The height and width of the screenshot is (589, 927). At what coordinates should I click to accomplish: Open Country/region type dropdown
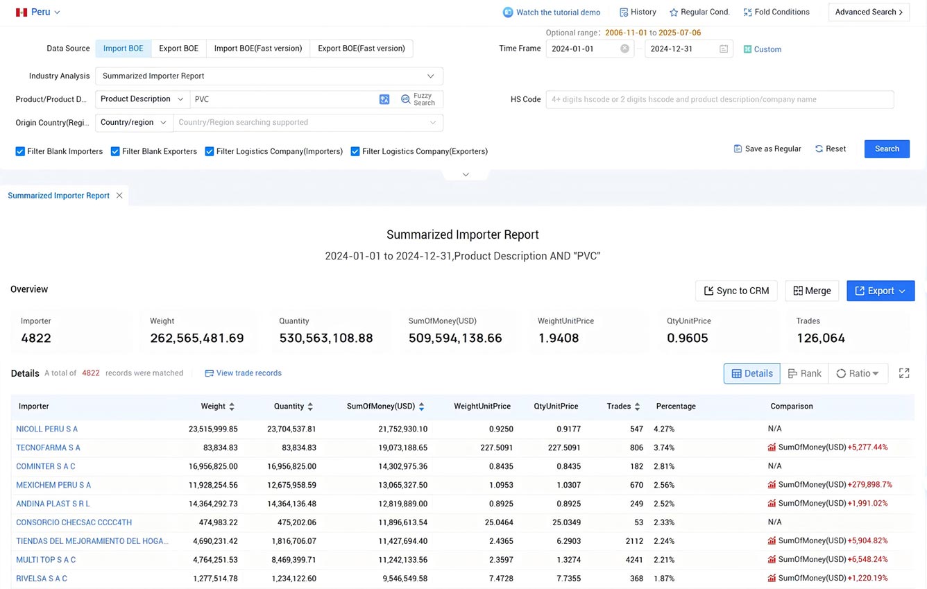[135, 123]
